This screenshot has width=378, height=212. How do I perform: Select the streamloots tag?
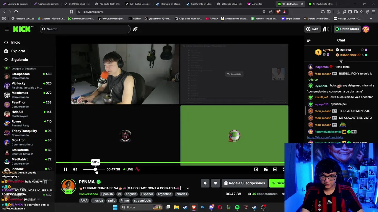[x=142, y=201]
